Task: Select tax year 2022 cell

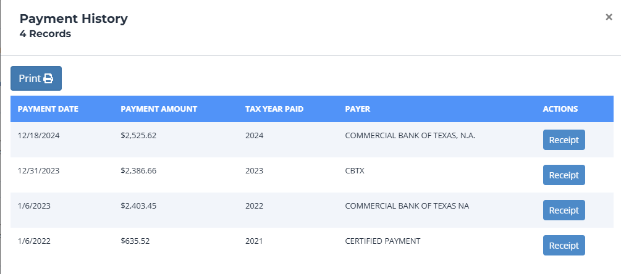Action: 254,206
